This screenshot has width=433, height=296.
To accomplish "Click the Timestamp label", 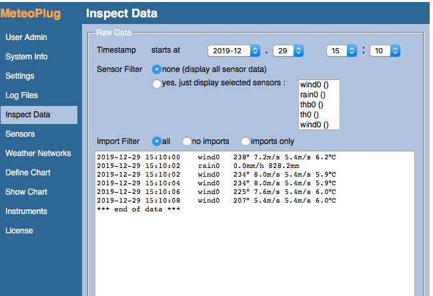I will pyautogui.click(x=116, y=50).
